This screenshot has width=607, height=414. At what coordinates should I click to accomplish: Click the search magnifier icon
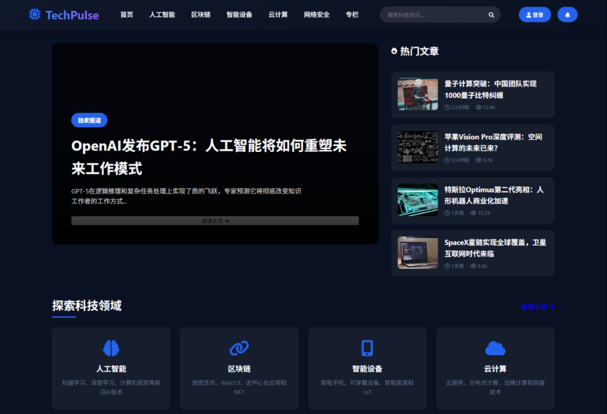[491, 15]
